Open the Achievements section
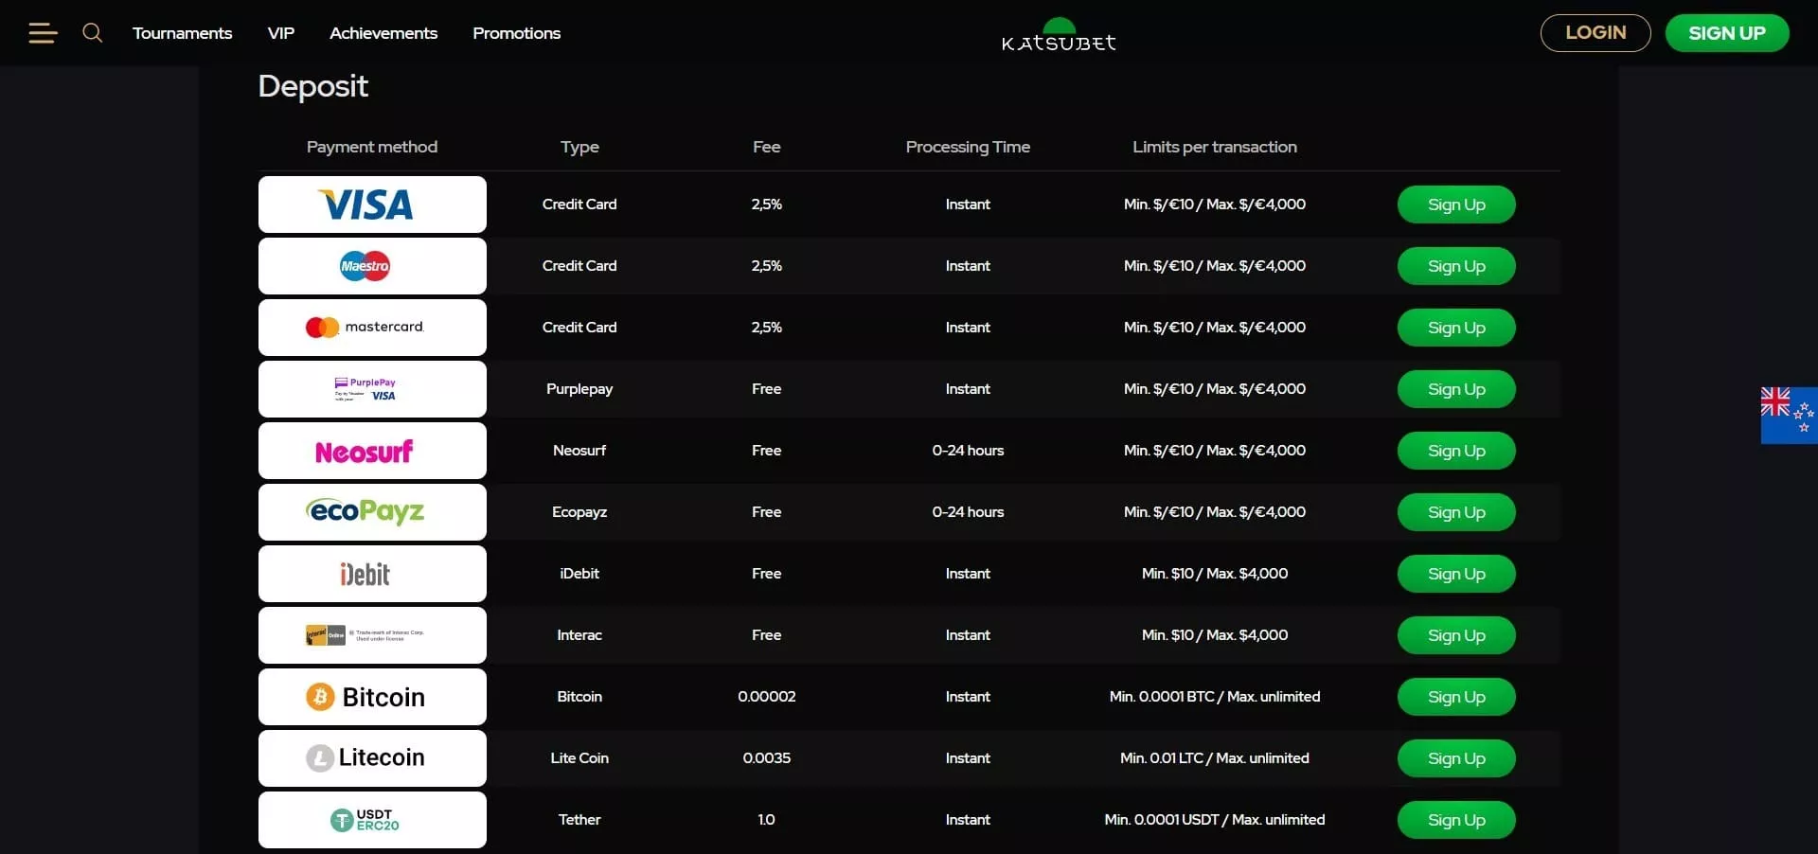Screen dimensions: 1818x854 [x=383, y=33]
